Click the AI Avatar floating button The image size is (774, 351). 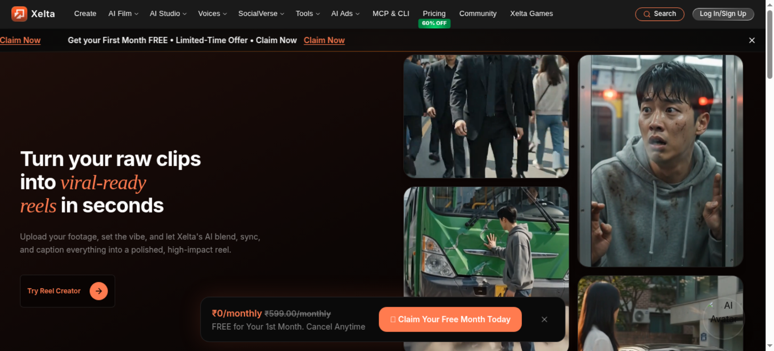[x=724, y=318]
